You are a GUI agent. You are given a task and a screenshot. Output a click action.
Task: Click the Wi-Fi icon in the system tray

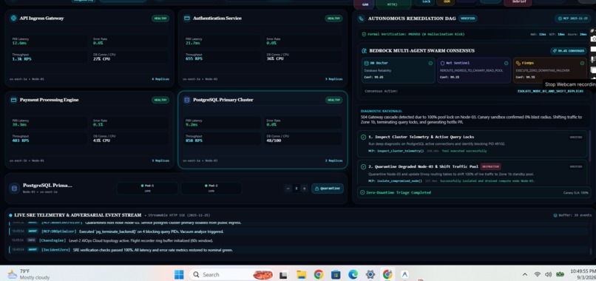pyautogui.click(x=537, y=274)
